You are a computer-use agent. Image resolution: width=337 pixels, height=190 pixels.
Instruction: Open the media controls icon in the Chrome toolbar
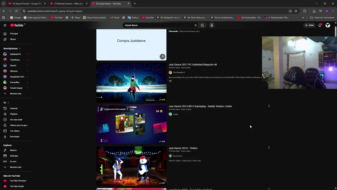click(x=320, y=11)
